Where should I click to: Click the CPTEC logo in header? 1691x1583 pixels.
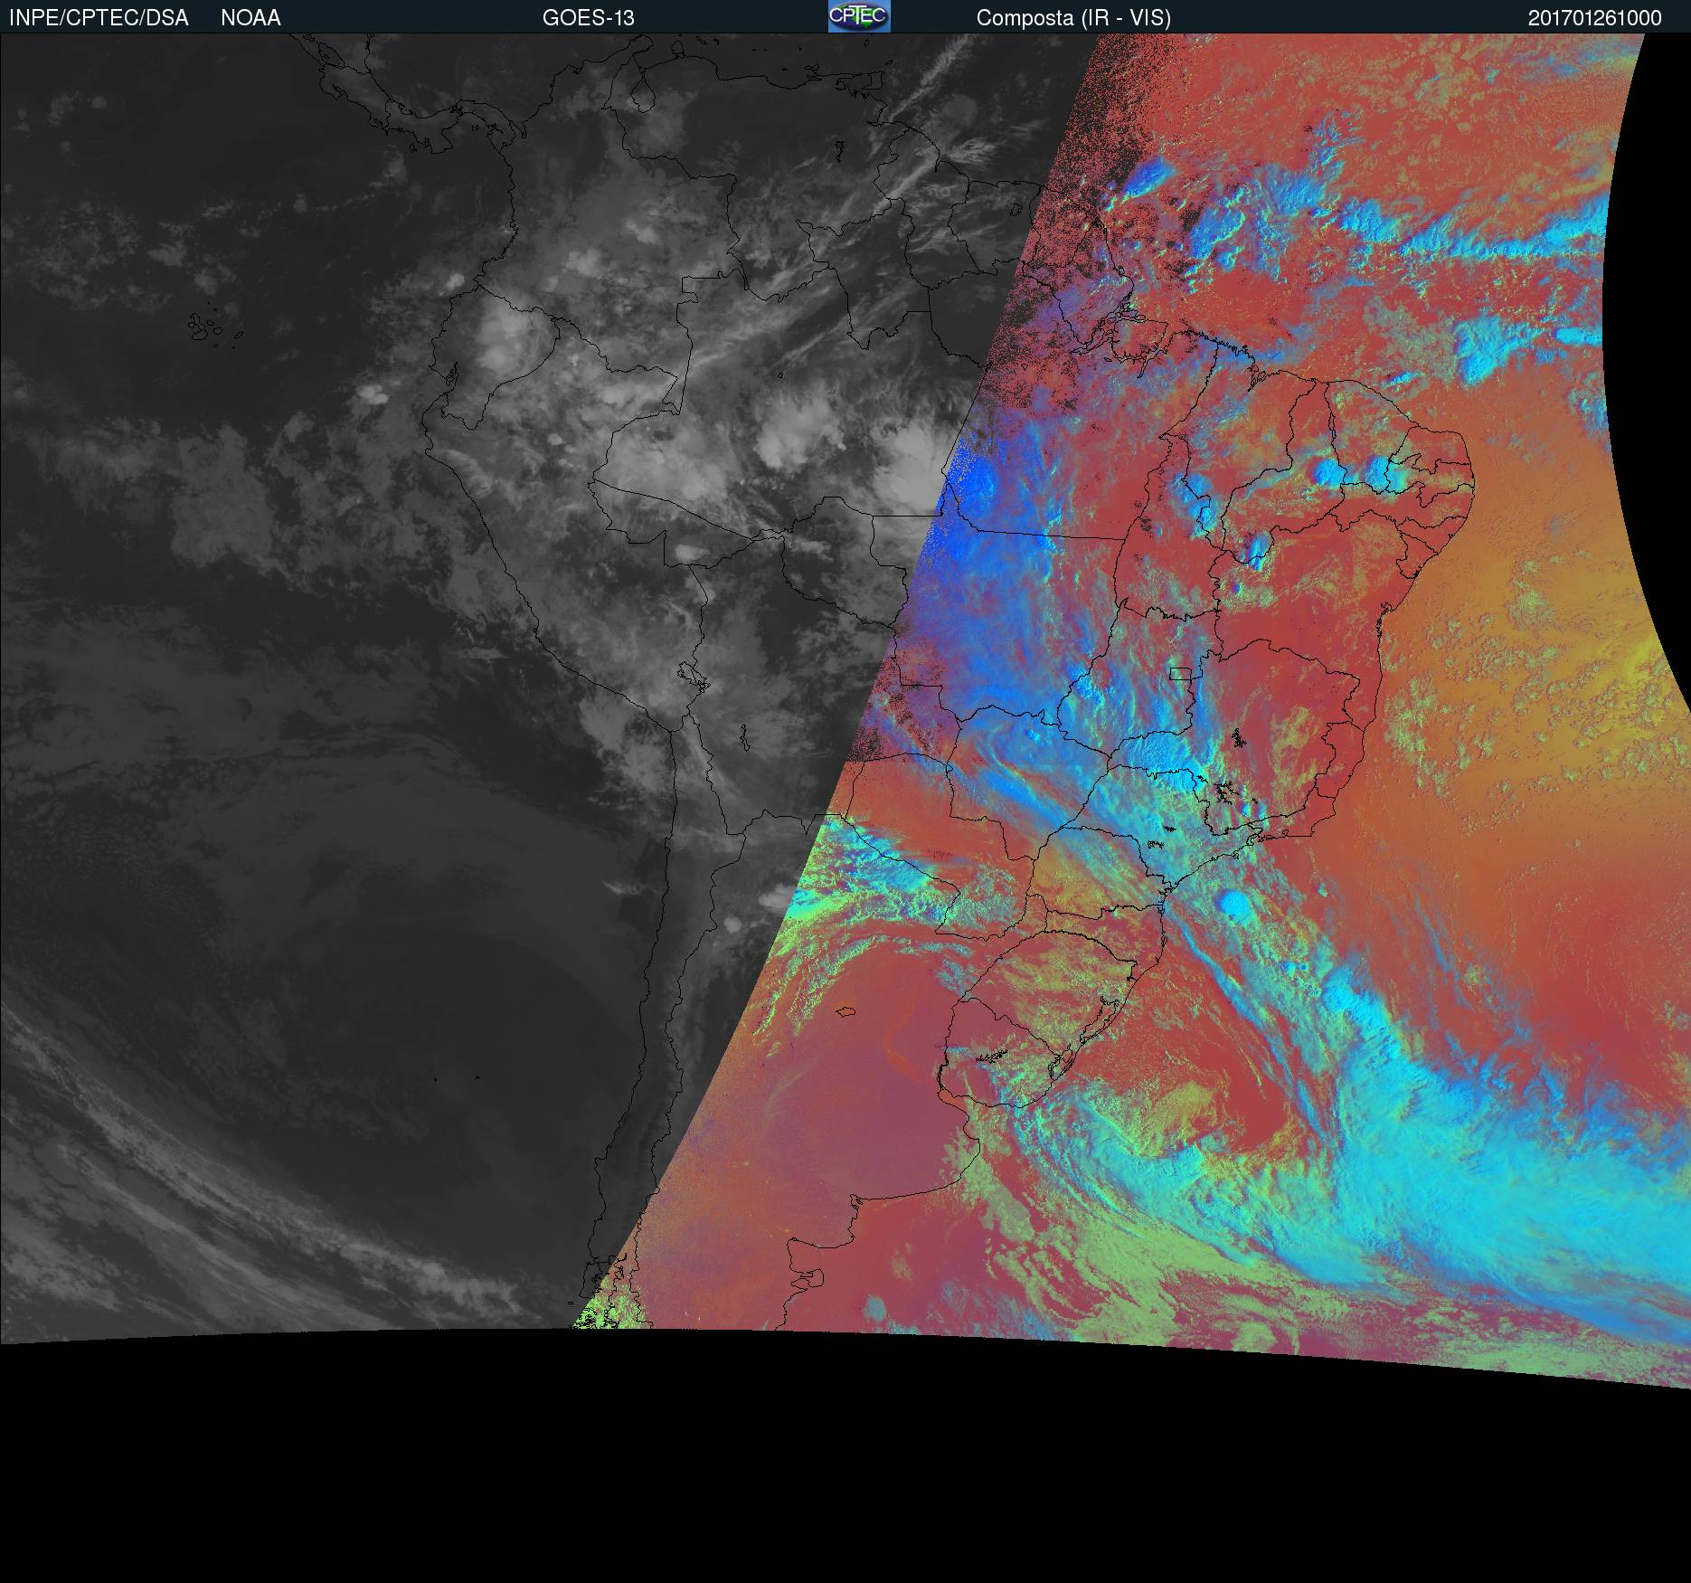(859, 16)
